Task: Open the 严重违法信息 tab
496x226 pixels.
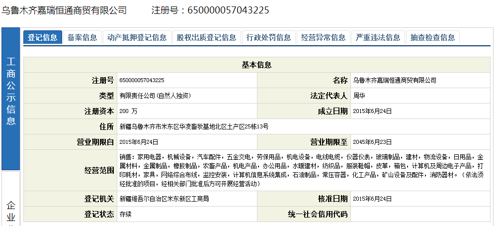Action: tap(378, 37)
